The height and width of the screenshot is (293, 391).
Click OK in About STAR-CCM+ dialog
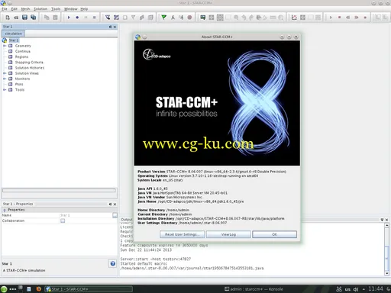(x=274, y=234)
